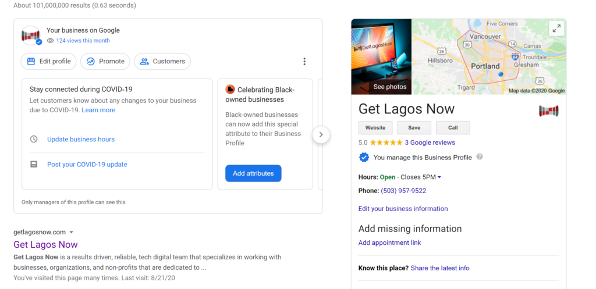Open the Edit profile tab
The width and height of the screenshot is (596, 289).
pyautogui.click(x=49, y=62)
